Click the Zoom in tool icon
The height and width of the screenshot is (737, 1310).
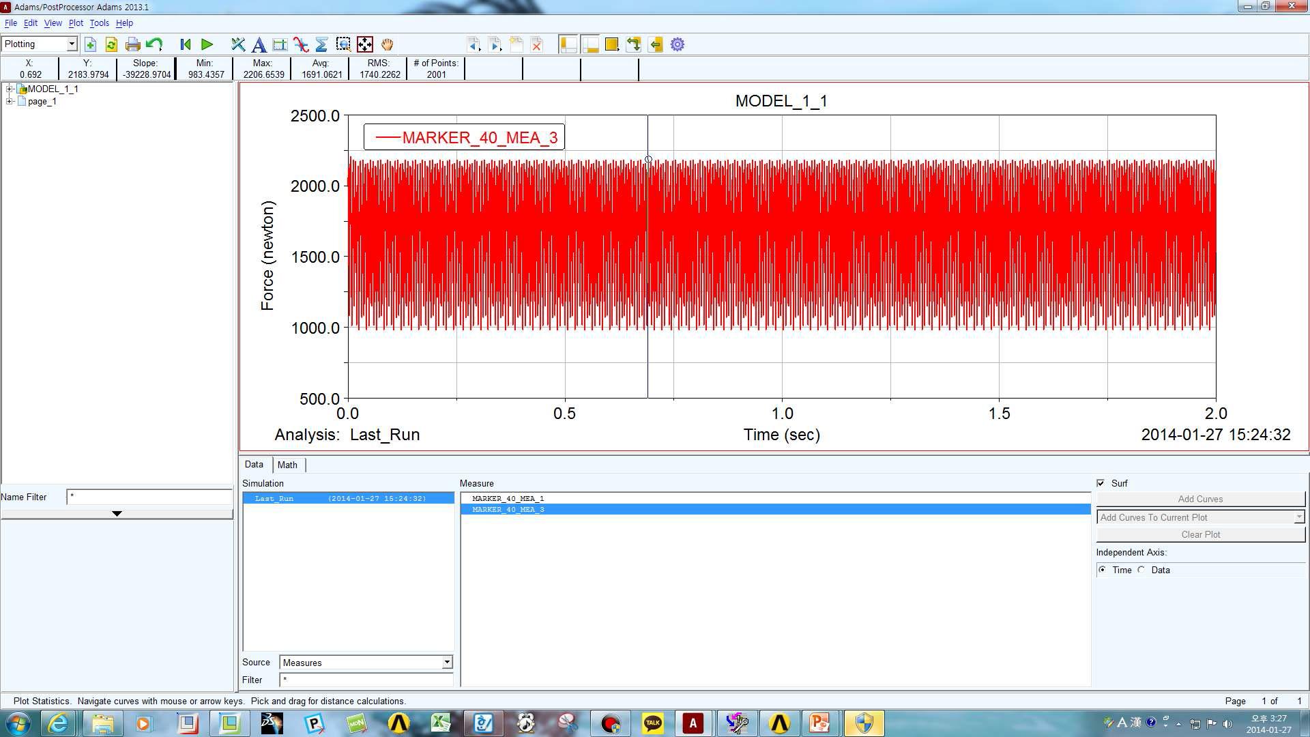point(343,44)
